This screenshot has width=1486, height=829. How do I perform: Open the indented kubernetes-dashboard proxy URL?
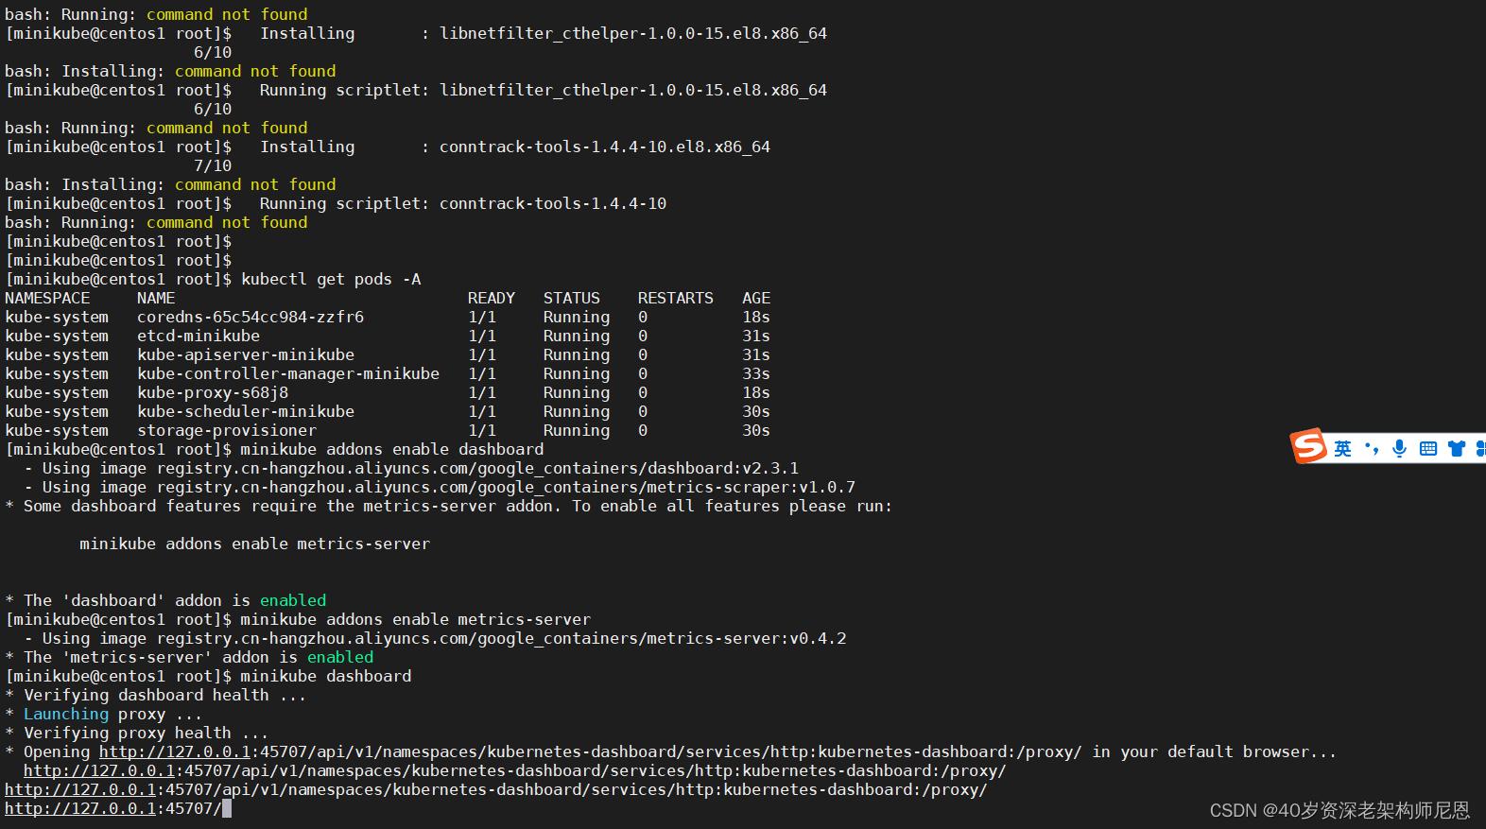(x=514, y=771)
